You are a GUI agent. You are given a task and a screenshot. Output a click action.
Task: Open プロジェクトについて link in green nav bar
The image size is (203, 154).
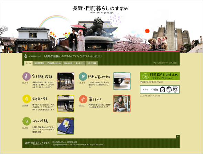pos(160,63)
